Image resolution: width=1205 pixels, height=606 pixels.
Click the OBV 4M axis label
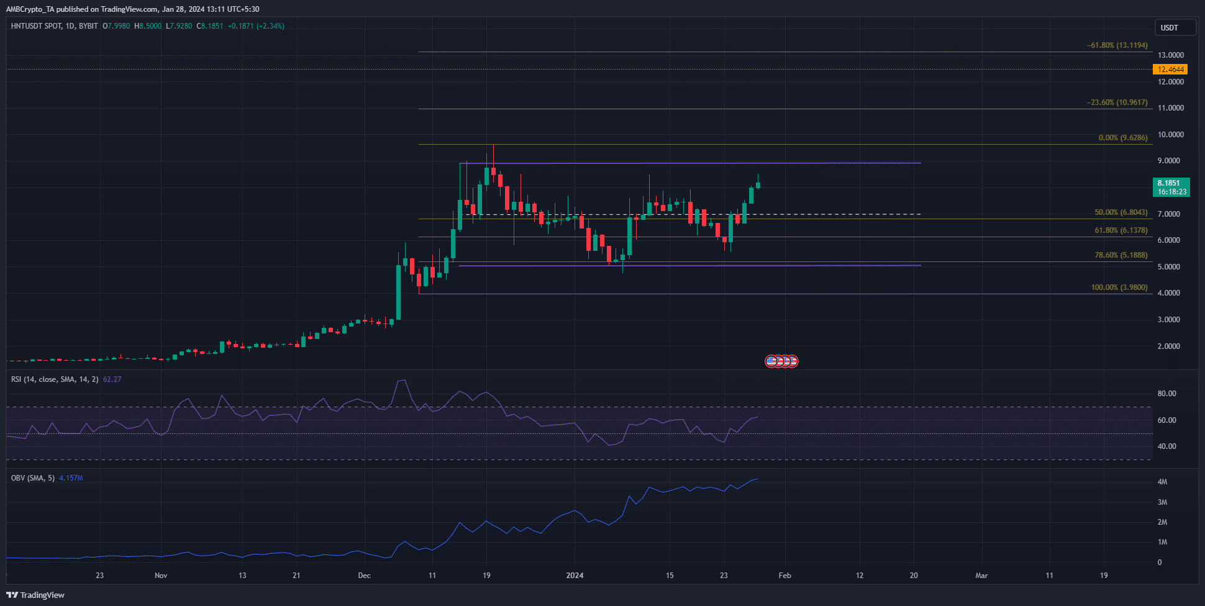[1163, 482]
